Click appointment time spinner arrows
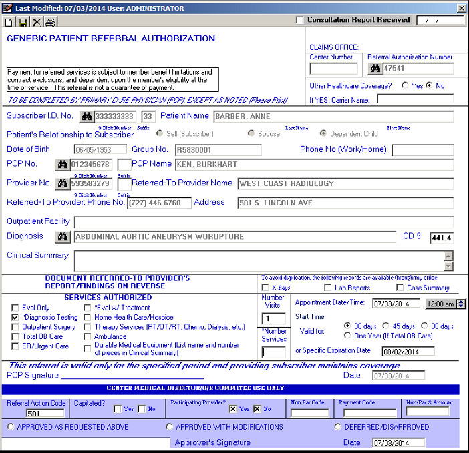469x453 pixels. point(461,304)
